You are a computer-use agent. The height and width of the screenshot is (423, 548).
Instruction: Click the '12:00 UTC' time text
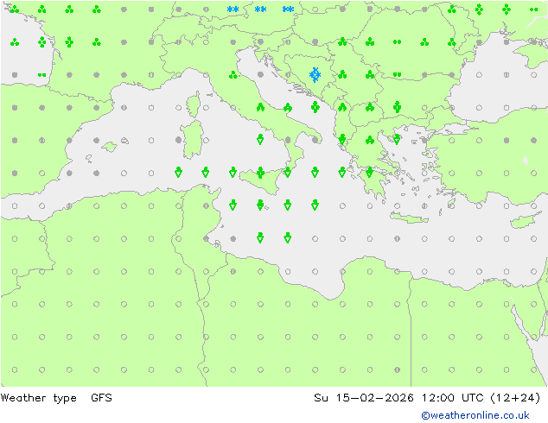452,397
